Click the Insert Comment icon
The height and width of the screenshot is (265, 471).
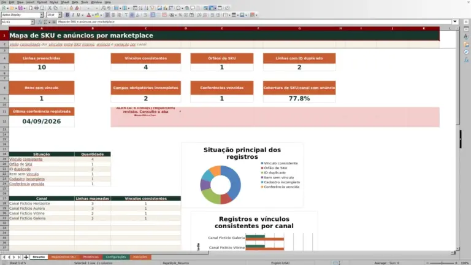(x=193, y=8)
